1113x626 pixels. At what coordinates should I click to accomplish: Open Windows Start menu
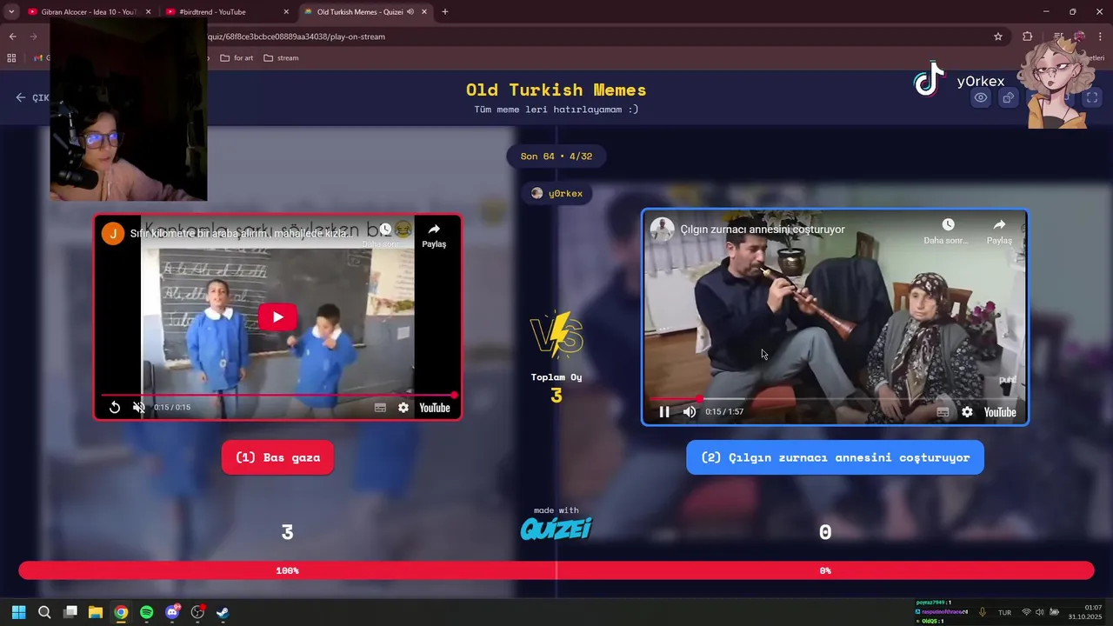[19, 612]
